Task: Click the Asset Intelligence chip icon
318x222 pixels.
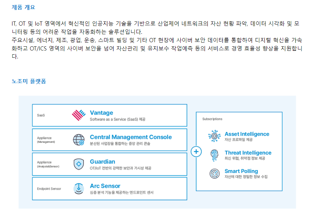Action: [x=215, y=136]
